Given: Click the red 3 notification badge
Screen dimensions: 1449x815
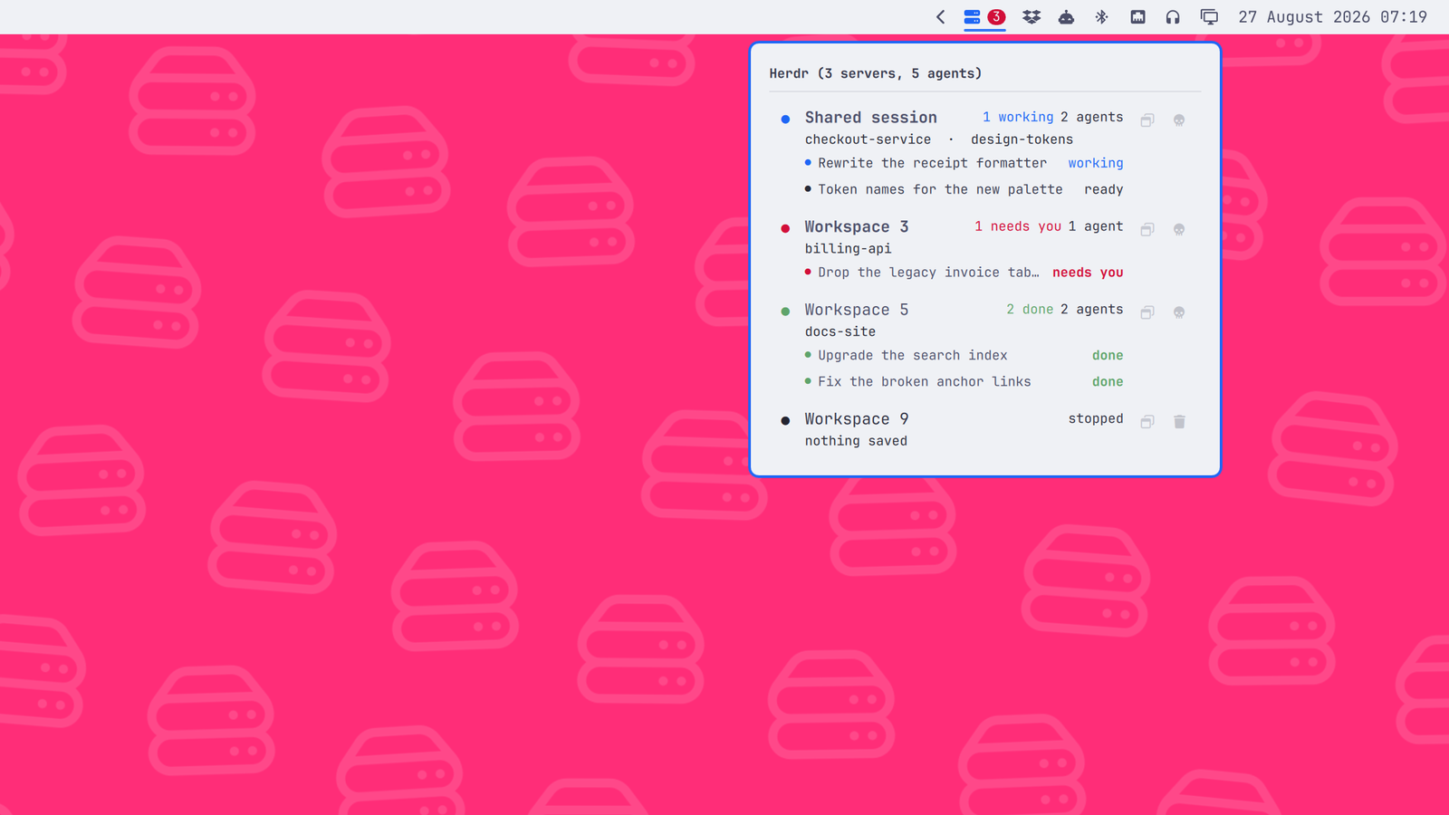Looking at the screenshot, I should [x=996, y=16].
